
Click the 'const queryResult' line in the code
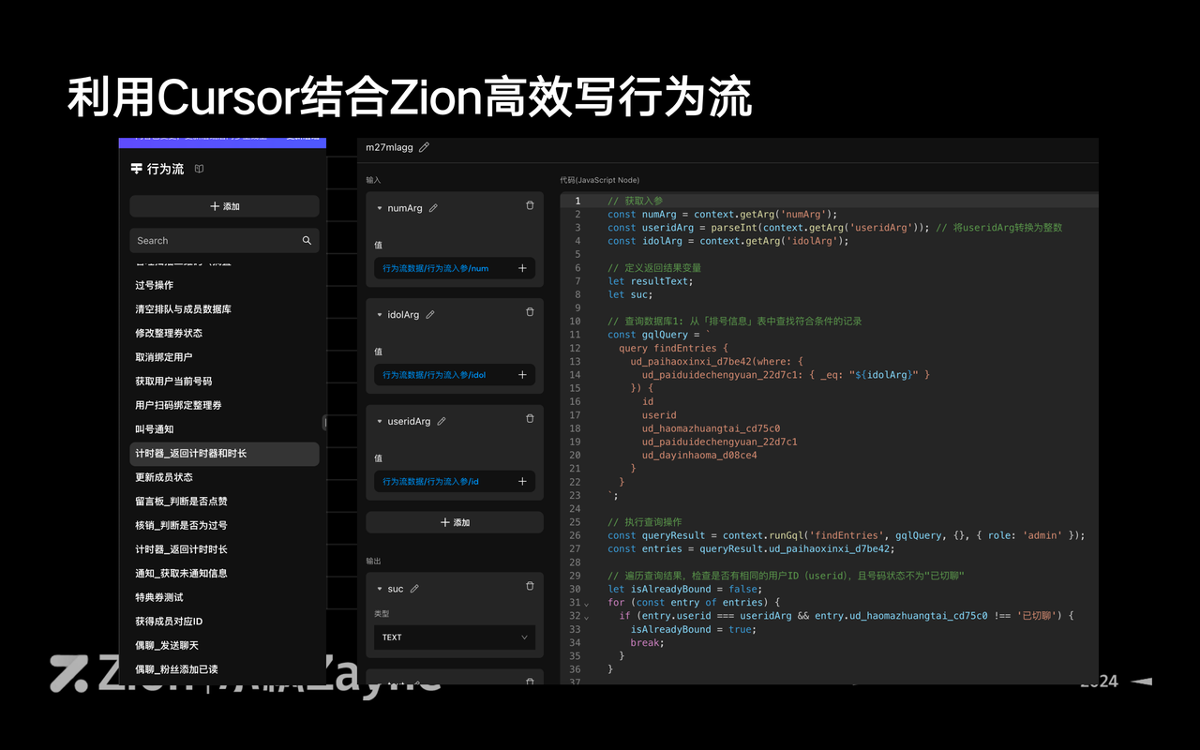pyautogui.click(x=846, y=535)
